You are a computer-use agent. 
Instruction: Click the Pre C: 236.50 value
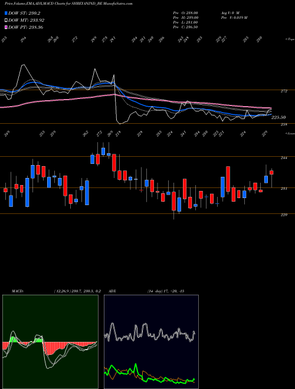pos(185,27)
